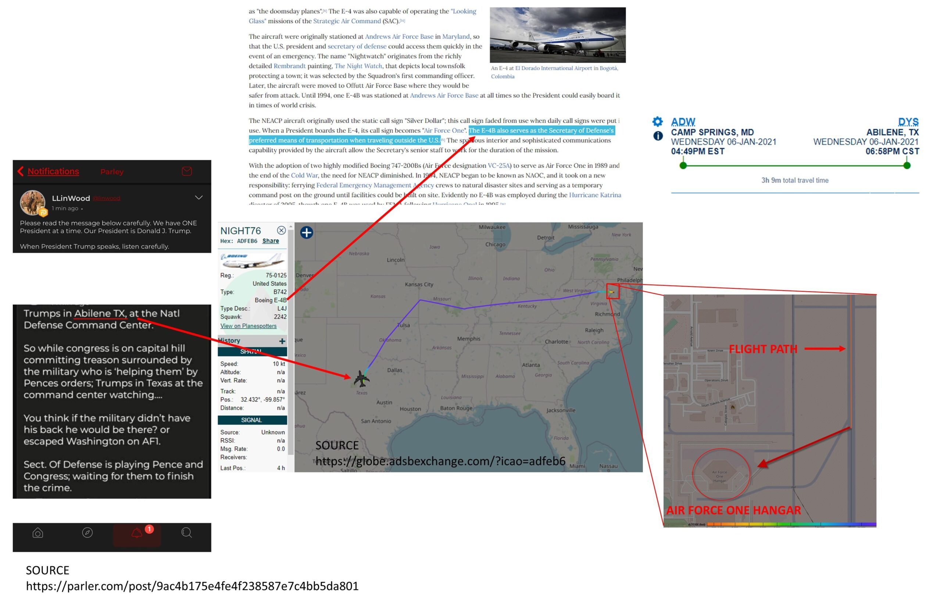Screen dimensions: 941x601
Task: Open notifications bell with red badge
Action: coord(137,533)
